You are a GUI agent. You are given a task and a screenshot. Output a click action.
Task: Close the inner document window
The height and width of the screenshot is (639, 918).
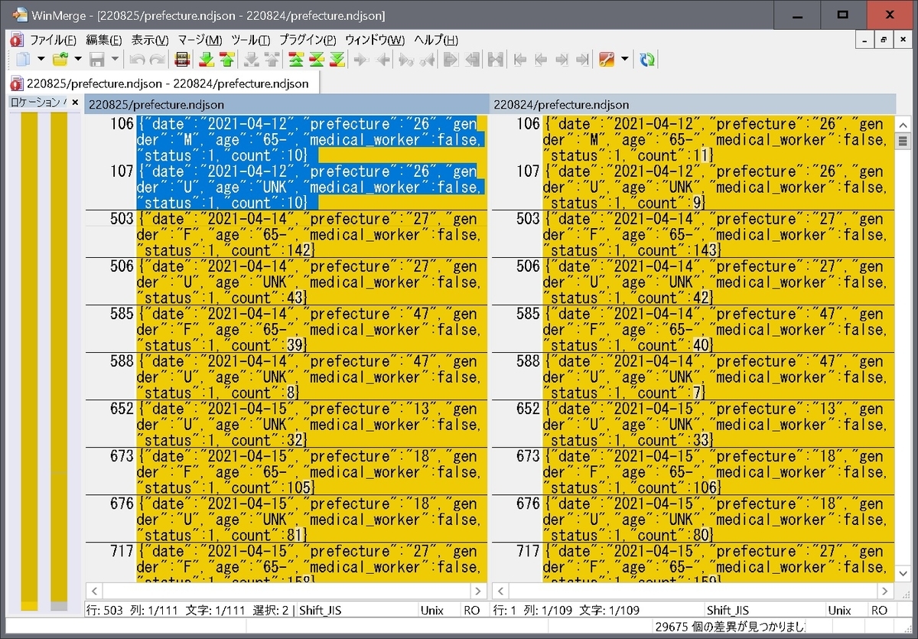[x=903, y=40]
